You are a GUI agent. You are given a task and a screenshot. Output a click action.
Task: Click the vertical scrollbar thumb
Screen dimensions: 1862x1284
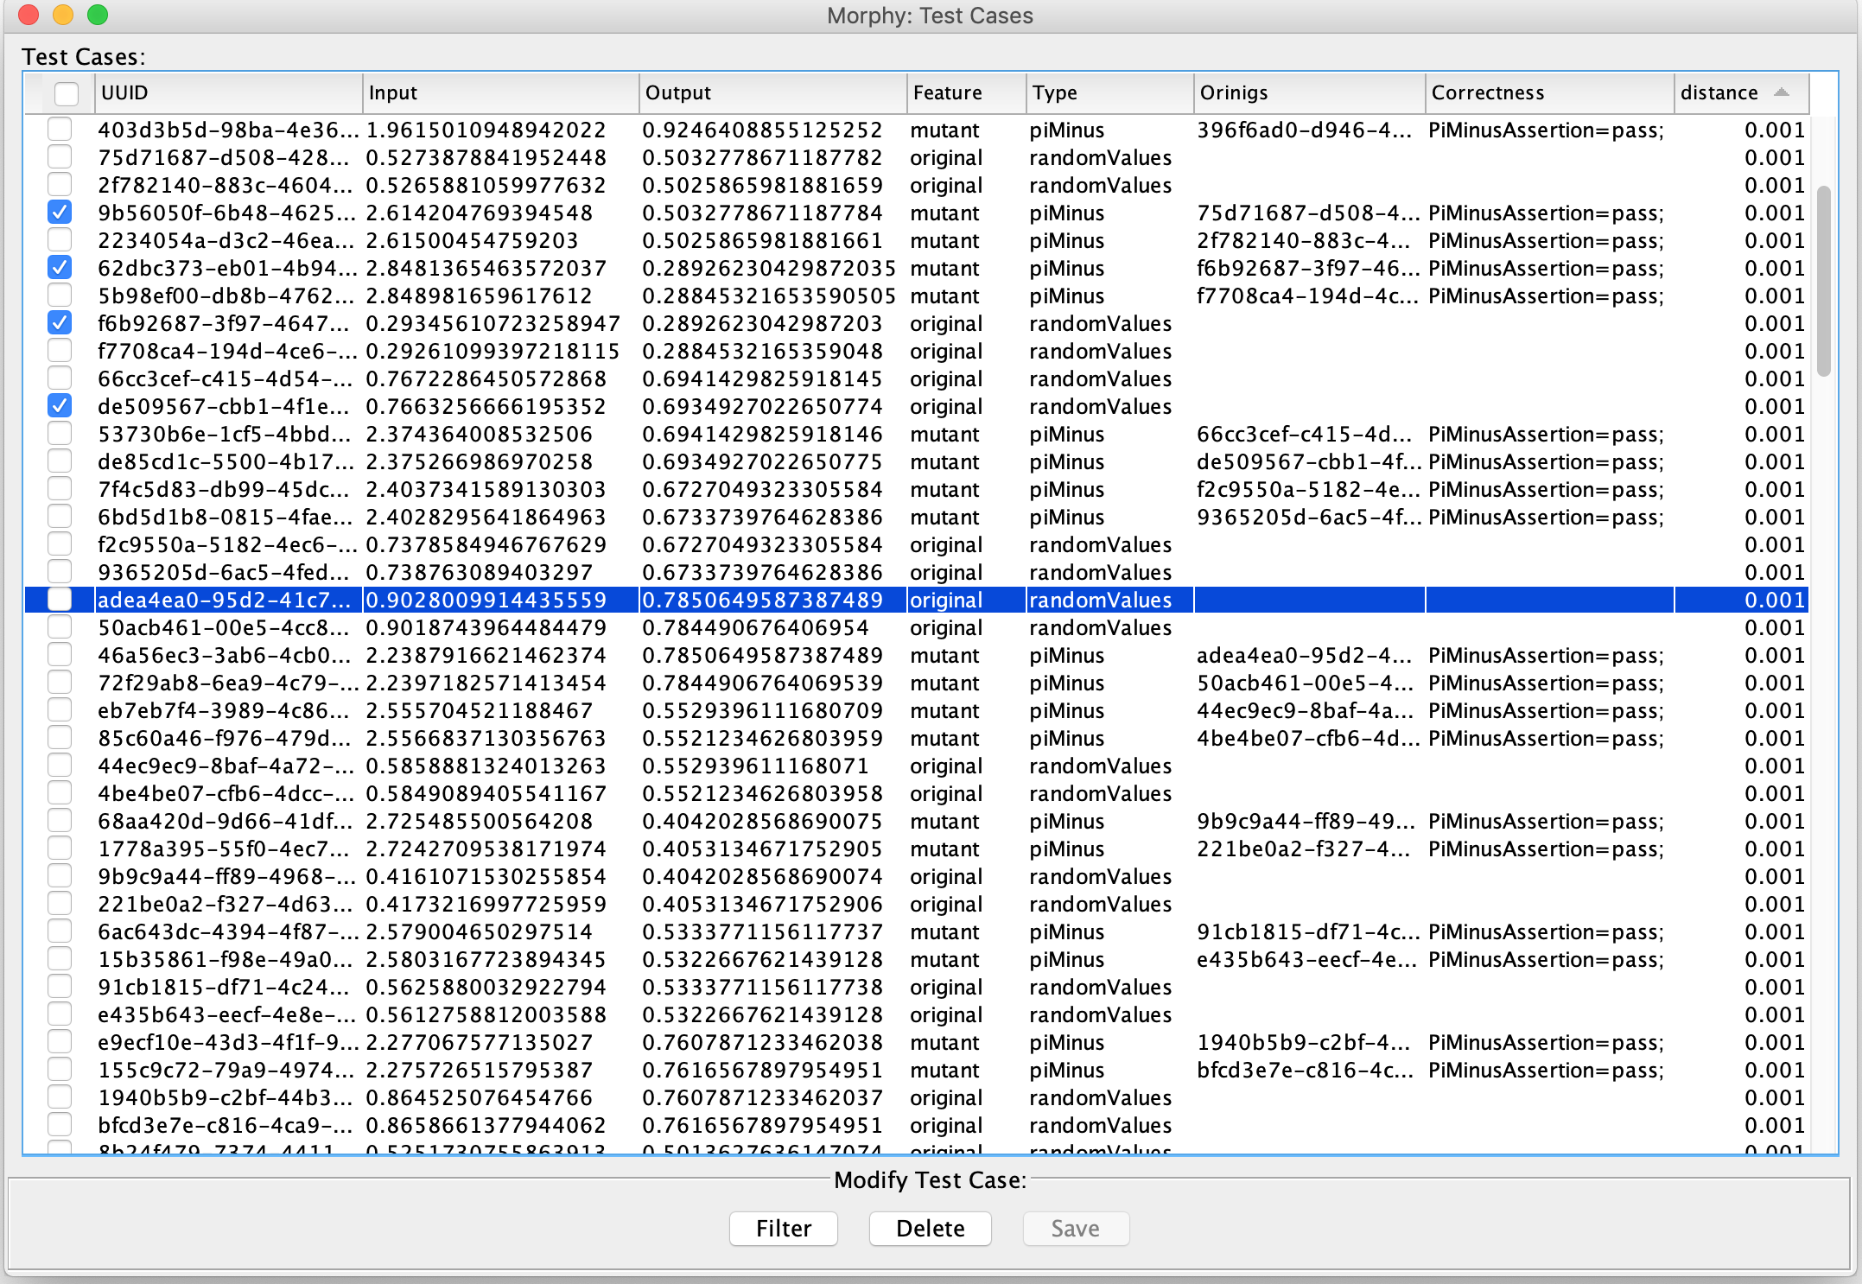[x=1824, y=281]
